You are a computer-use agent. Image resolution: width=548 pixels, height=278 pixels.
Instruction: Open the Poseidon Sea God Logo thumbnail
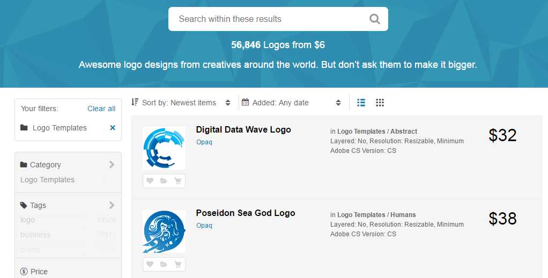[x=164, y=231]
